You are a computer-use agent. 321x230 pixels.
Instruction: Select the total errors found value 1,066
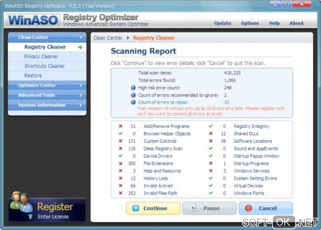coord(230,80)
